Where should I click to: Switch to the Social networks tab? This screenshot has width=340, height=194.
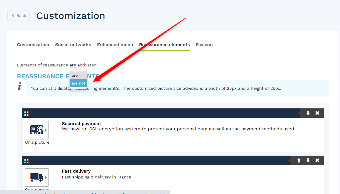coord(73,44)
